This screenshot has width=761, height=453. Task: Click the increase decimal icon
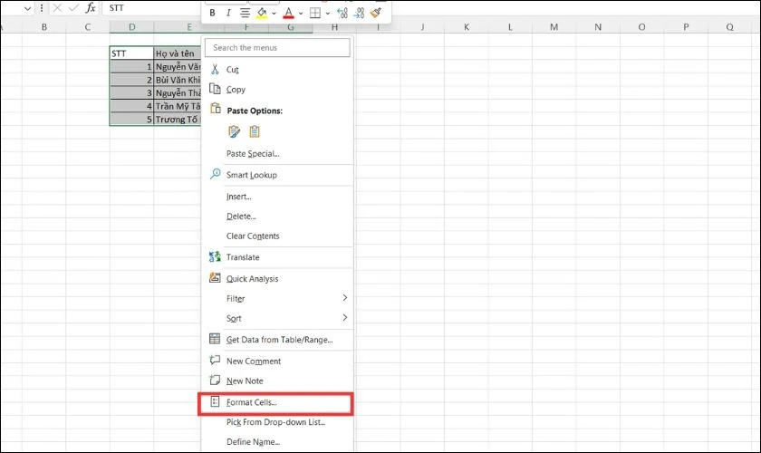342,13
